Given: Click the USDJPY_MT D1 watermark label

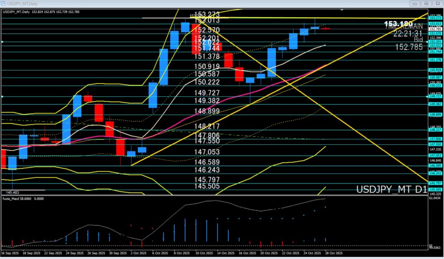Looking at the screenshot, I should [391, 190].
